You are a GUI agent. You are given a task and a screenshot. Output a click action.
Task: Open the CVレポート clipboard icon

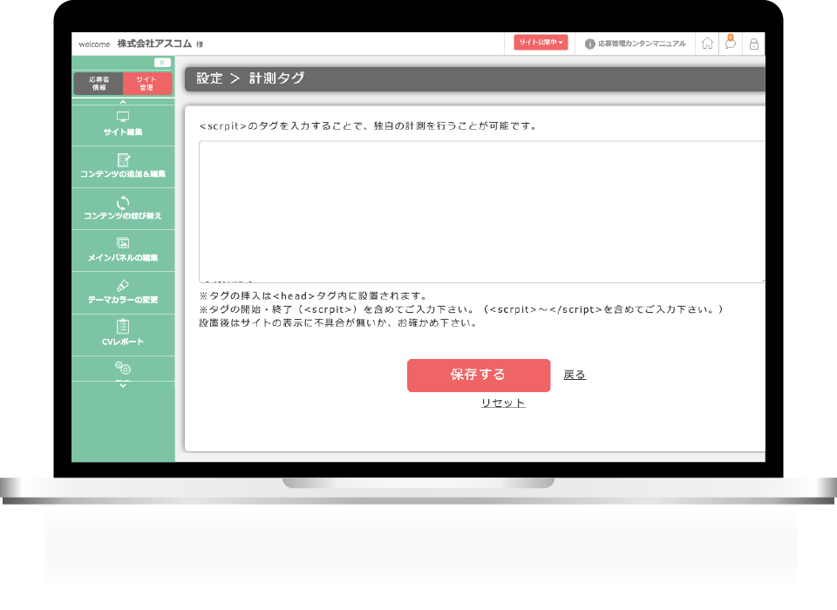(123, 327)
